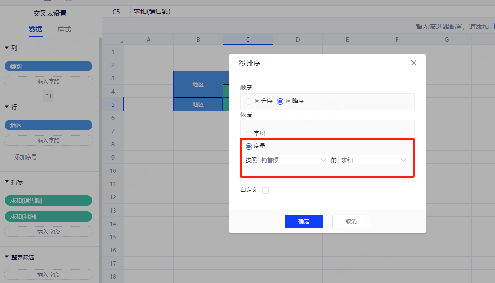Collapse the 整表筛选 section
495x283 pixels.
[7, 257]
